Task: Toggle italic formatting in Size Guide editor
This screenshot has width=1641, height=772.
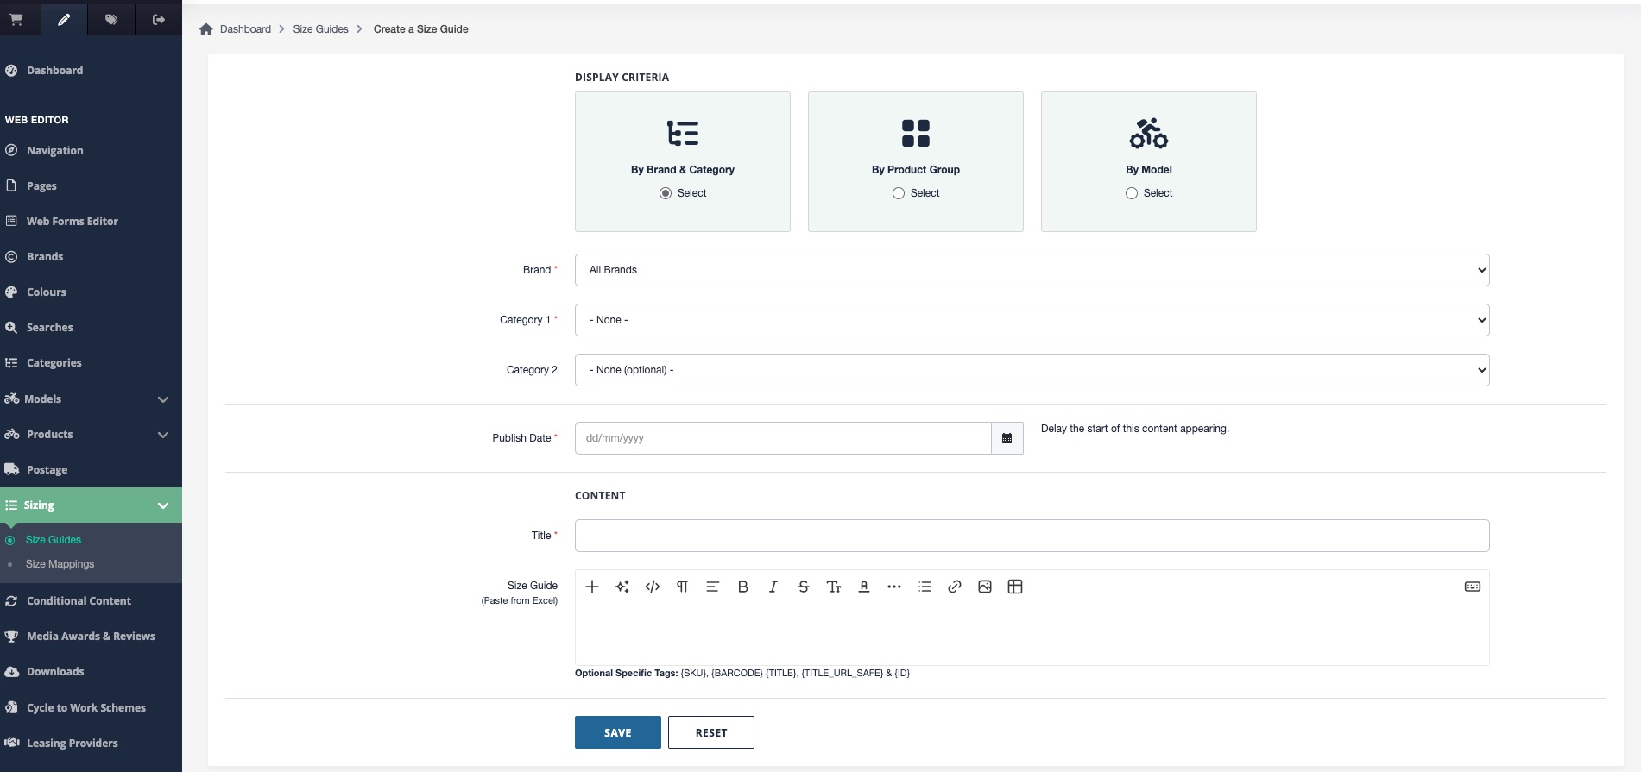Action: click(x=773, y=587)
